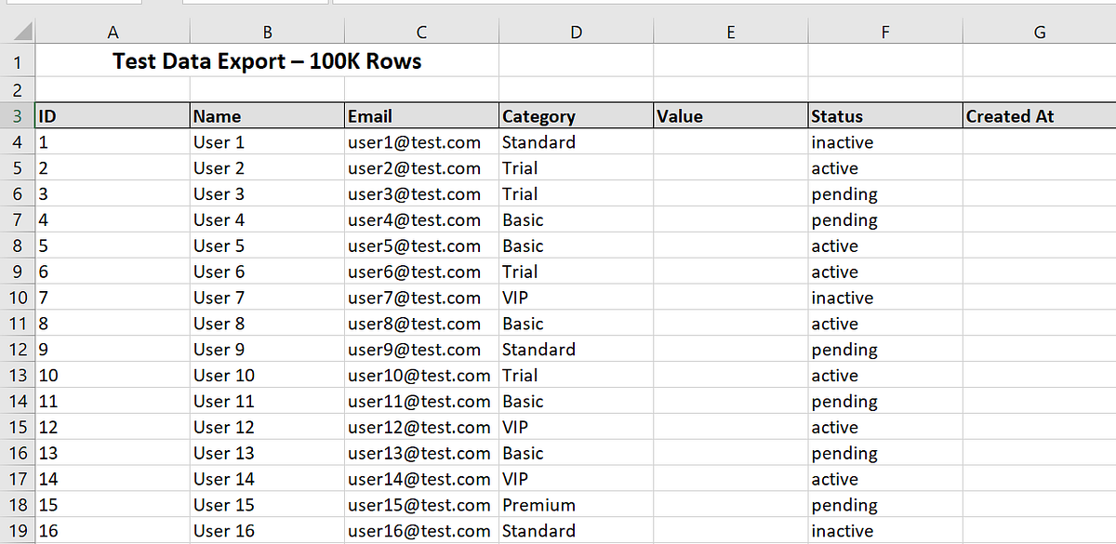
Task: Select row 3 header
Action: [x=18, y=116]
